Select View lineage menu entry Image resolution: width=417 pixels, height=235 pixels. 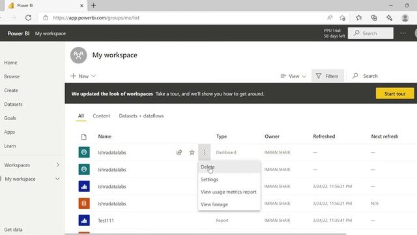coord(229,204)
